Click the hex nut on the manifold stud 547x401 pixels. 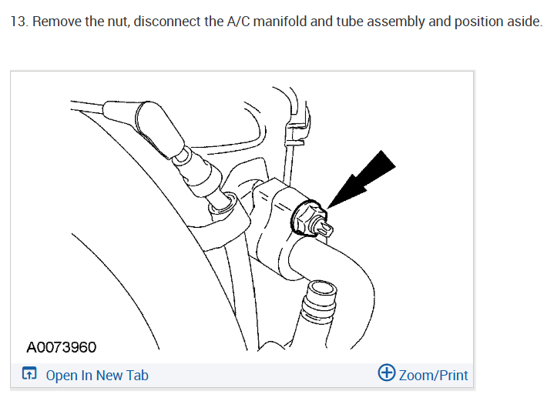point(307,219)
